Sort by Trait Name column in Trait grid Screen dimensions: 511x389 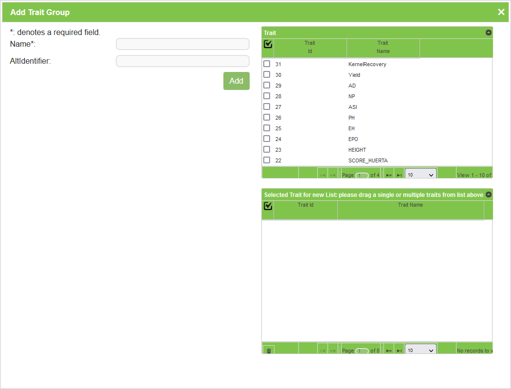[383, 47]
